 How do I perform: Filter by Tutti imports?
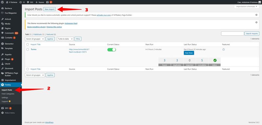pyautogui.click(x=27, y=34)
